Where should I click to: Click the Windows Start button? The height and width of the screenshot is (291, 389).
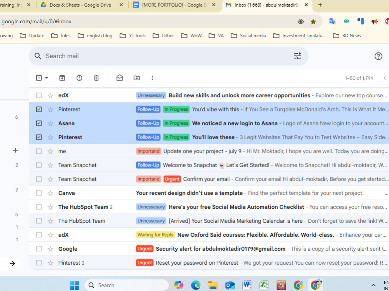tap(74, 285)
